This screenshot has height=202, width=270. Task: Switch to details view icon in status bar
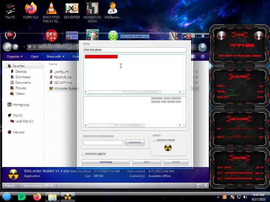(x=199, y=186)
